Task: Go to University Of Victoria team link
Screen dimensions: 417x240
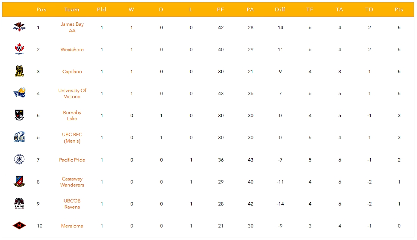Action: coord(72,93)
